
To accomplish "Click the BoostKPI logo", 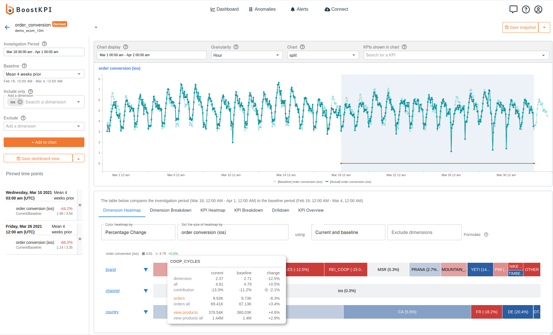I will tap(29, 9).
